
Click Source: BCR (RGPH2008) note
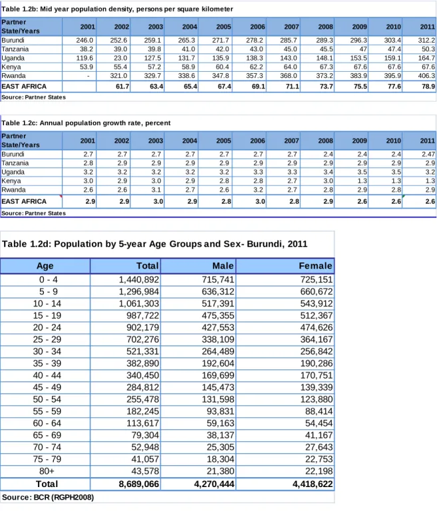[x=48, y=497]
